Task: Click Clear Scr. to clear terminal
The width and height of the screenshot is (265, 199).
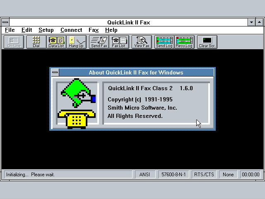Action: pyautogui.click(x=207, y=42)
